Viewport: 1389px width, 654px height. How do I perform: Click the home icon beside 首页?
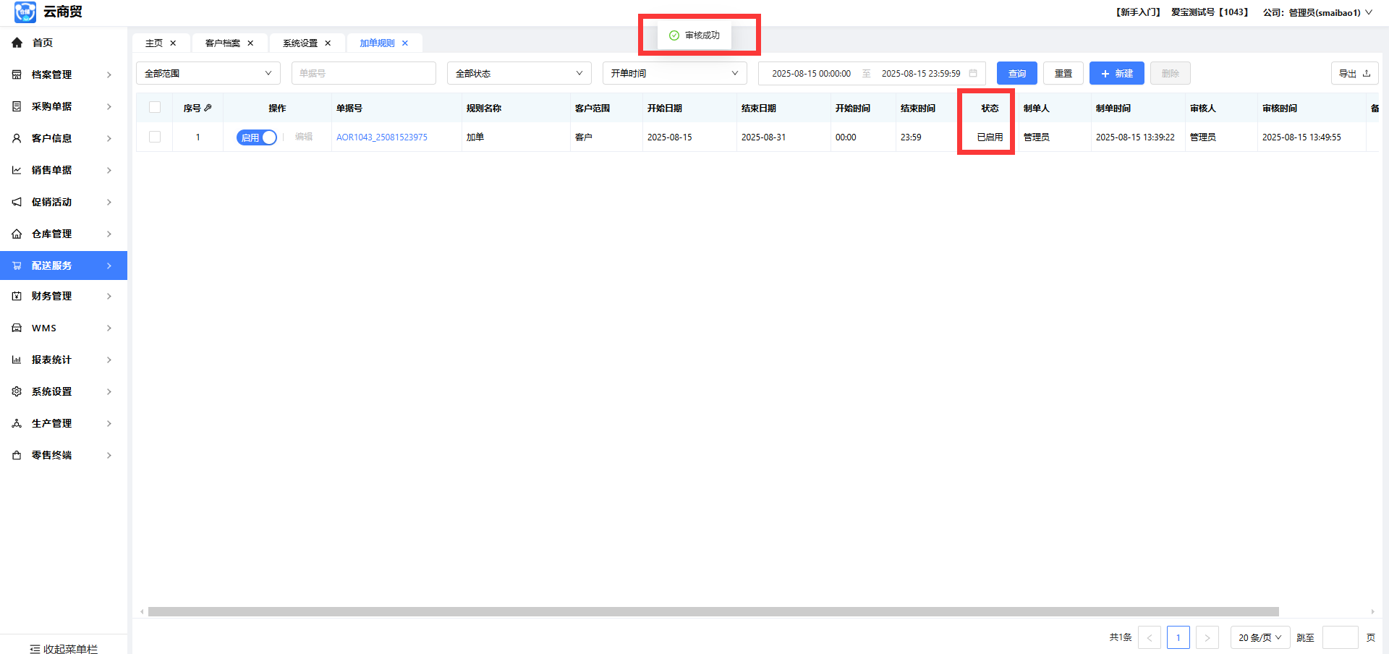point(17,43)
